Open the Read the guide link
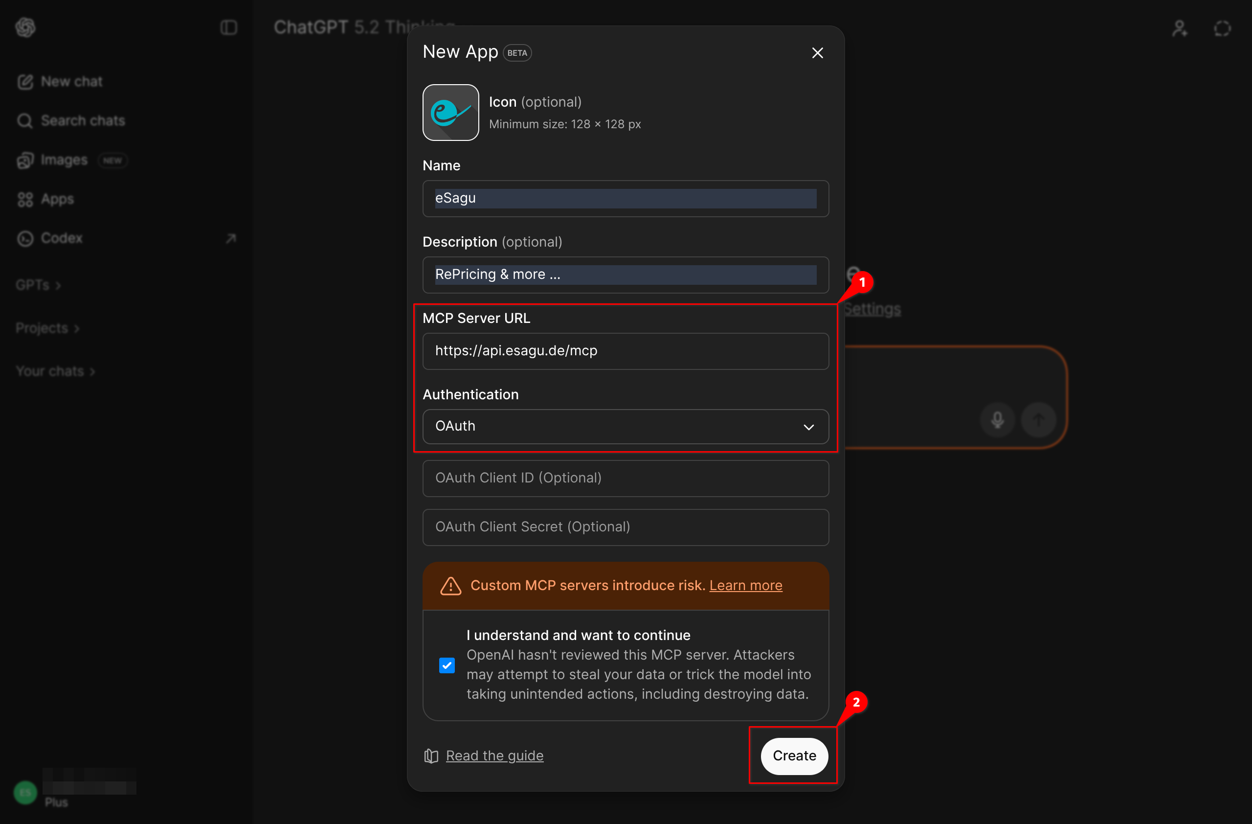The height and width of the screenshot is (824, 1252). 494,755
